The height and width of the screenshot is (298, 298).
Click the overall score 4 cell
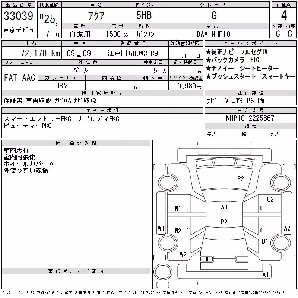coord(284,15)
